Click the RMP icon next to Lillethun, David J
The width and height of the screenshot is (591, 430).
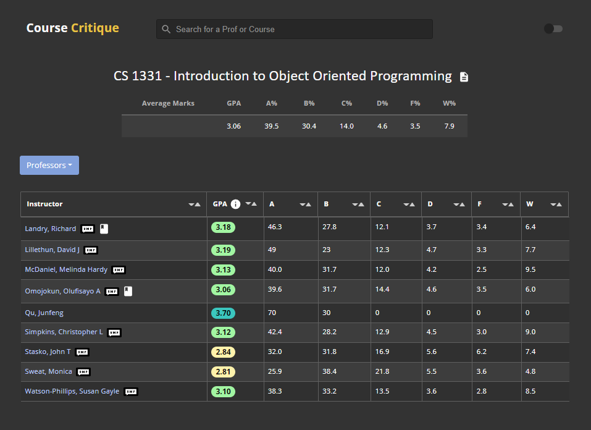(x=91, y=250)
